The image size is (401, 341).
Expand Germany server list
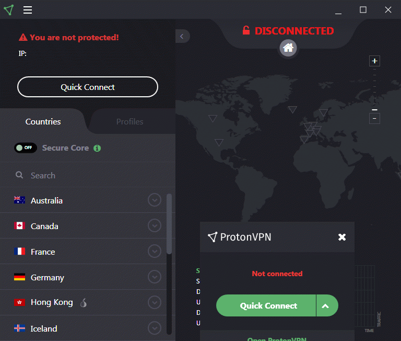point(155,277)
